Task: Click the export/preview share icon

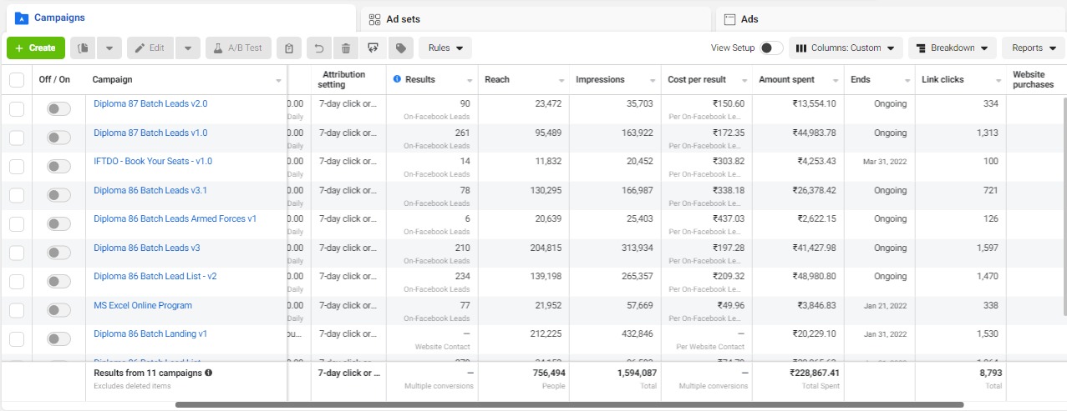Action: 373,48
